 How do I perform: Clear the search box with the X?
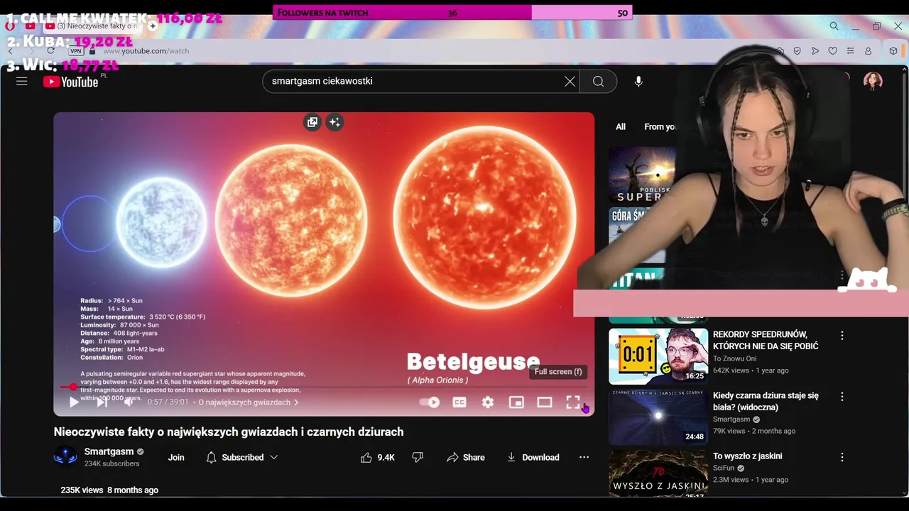[x=570, y=82]
